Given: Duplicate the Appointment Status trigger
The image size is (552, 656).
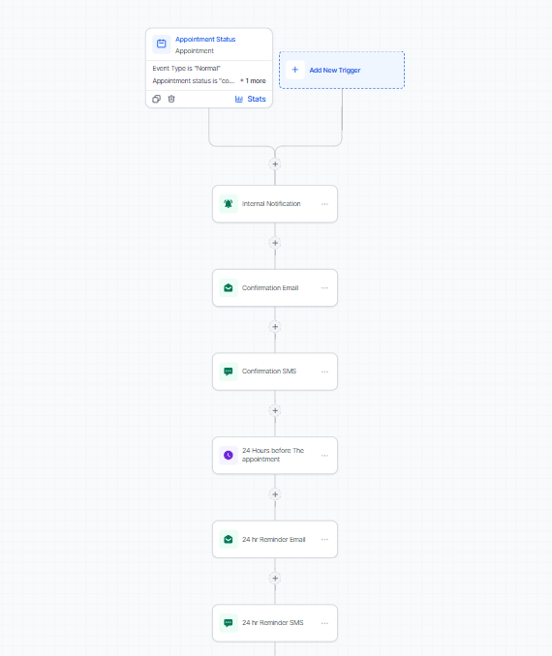Looking at the screenshot, I should [x=156, y=99].
